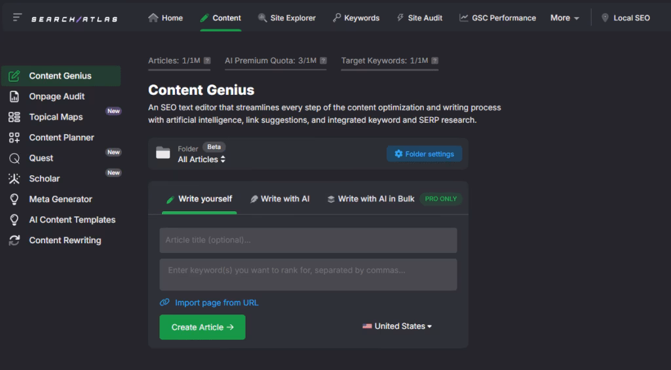The width and height of the screenshot is (671, 370).
Task: Switch to the Write with AI tab
Action: [x=280, y=199]
